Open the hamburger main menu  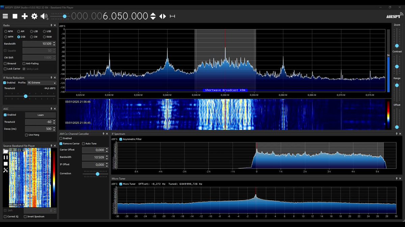point(5,16)
